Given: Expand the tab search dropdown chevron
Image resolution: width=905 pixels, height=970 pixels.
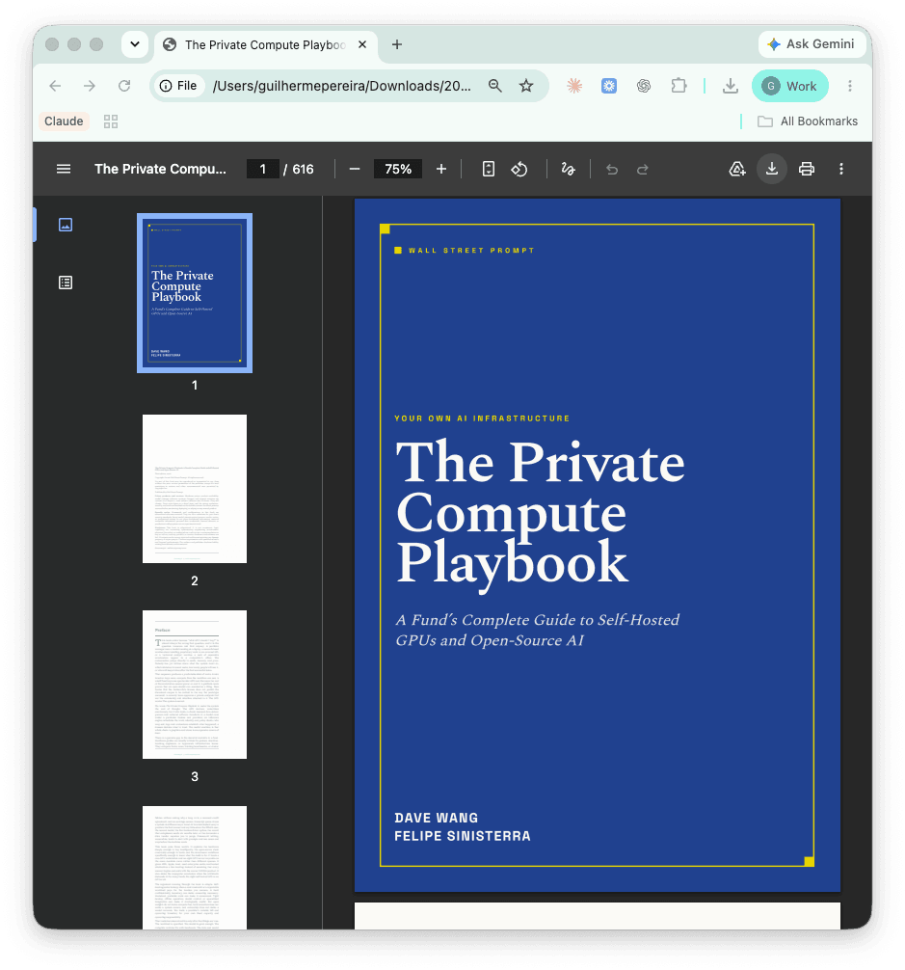Looking at the screenshot, I should coord(135,44).
